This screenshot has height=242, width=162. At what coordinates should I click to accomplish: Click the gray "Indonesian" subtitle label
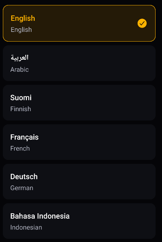26,228
